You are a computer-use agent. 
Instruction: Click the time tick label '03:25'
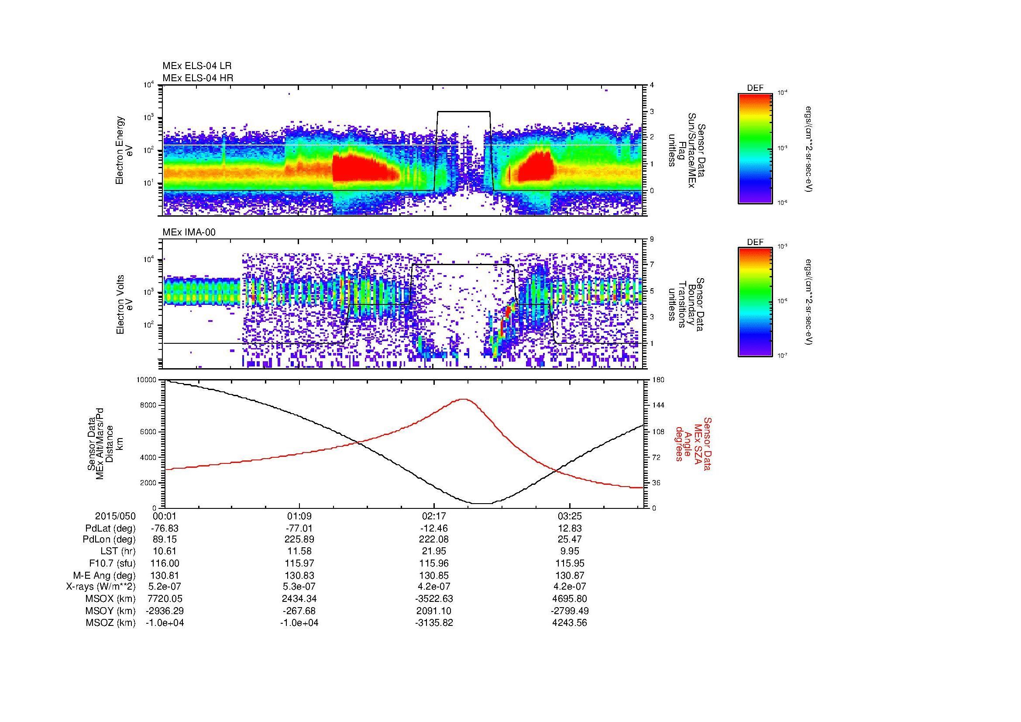[x=570, y=516]
